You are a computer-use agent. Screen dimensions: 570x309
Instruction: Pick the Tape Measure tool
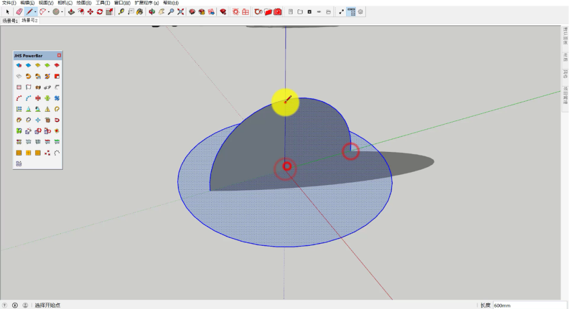[121, 12]
